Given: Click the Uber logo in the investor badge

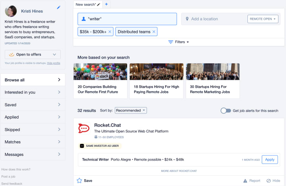Looking at the screenshot, I should pos(82,146).
